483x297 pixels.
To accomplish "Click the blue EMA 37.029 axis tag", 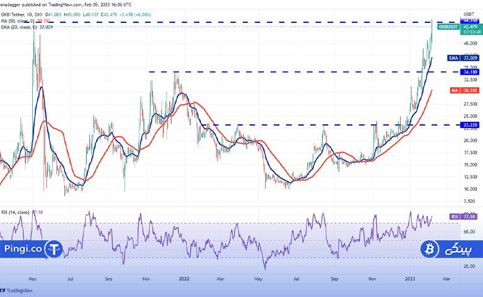I will (x=463, y=58).
